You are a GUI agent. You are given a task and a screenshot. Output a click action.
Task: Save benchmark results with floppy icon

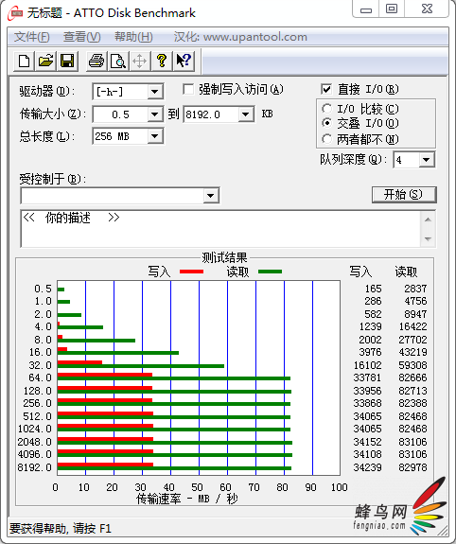coord(67,61)
